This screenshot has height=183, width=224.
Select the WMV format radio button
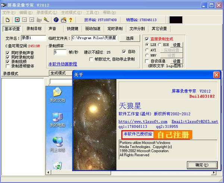coord(147,55)
